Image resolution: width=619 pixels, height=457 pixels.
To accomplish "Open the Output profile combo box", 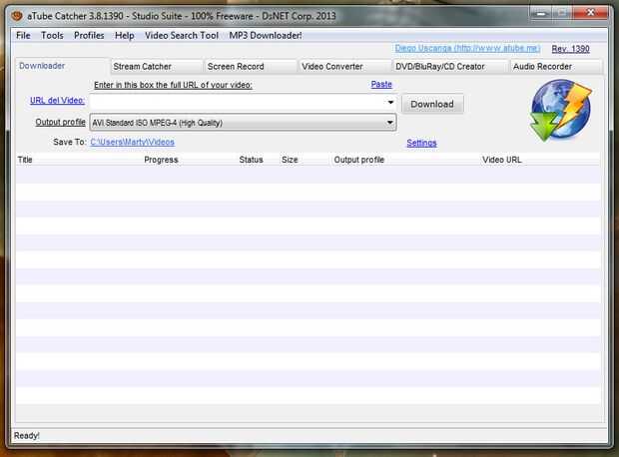I will (x=243, y=123).
